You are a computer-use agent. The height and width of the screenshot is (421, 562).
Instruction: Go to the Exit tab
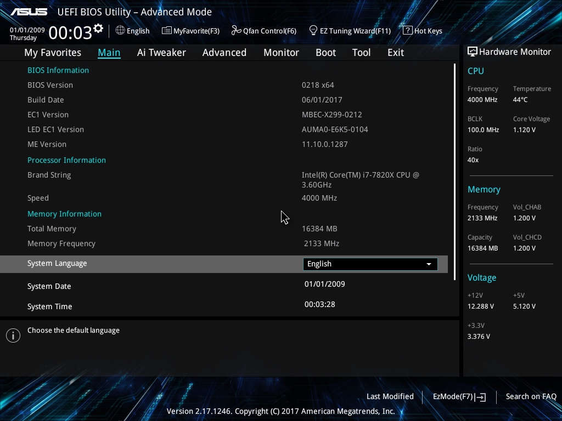tap(396, 53)
